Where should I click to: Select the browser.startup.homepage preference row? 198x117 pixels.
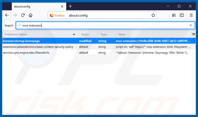point(99,41)
